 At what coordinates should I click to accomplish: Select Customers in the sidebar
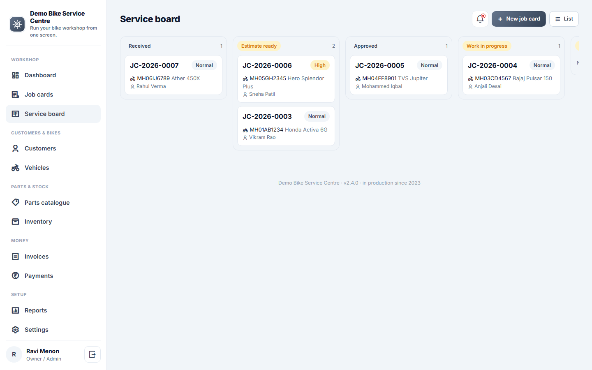pos(53,148)
